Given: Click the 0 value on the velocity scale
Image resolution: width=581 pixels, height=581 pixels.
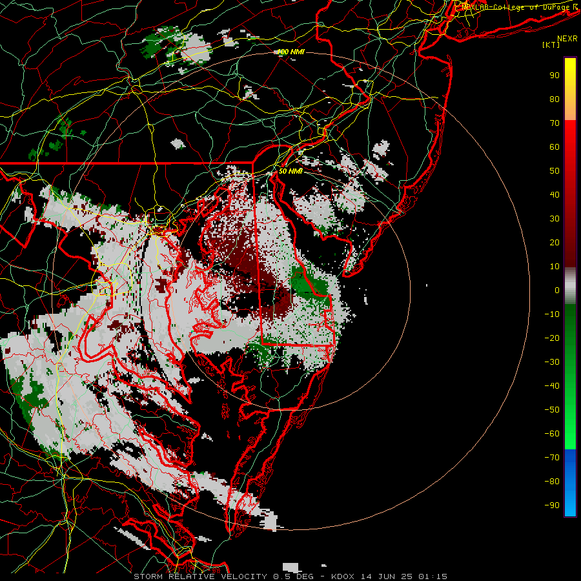Looking at the screenshot, I should 557,290.
